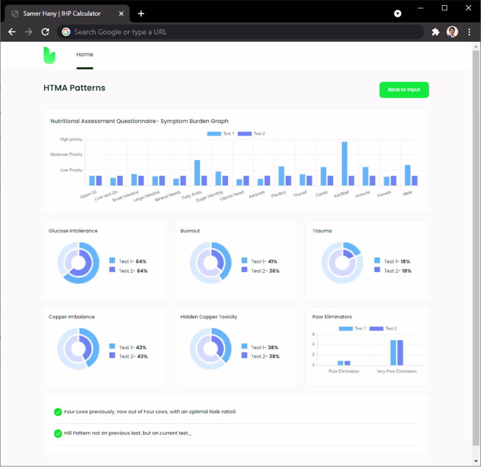This screenshot has height=467, width=481.
Task: Click the checkmark beside the Four Lows message
Action: point(58,412)
